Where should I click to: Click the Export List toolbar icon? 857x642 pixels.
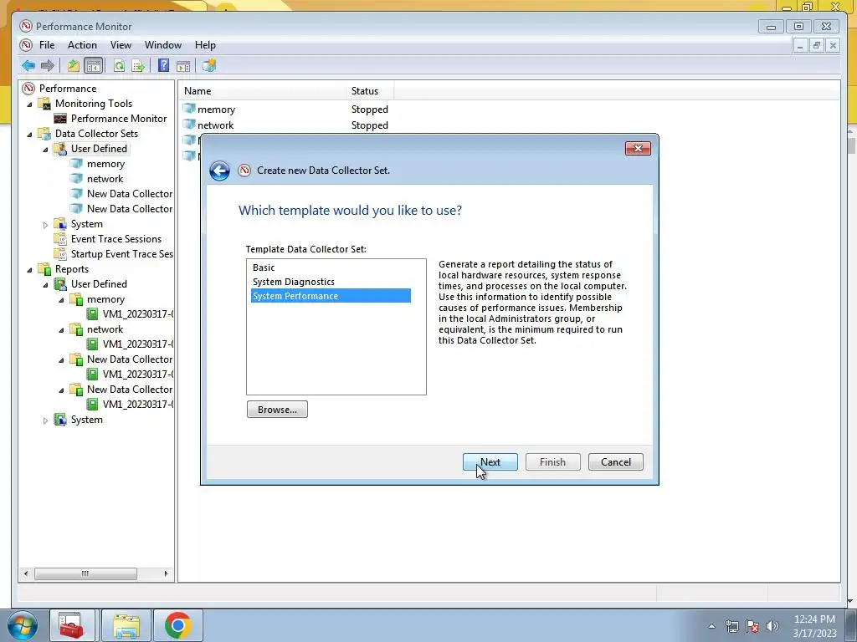click(138, 66)
